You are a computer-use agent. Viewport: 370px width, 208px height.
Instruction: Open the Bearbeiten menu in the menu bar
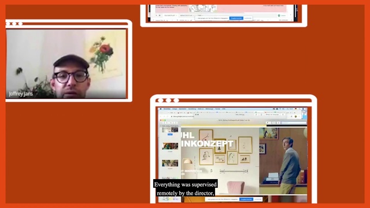pyautogui.click(x=183, y=109)
